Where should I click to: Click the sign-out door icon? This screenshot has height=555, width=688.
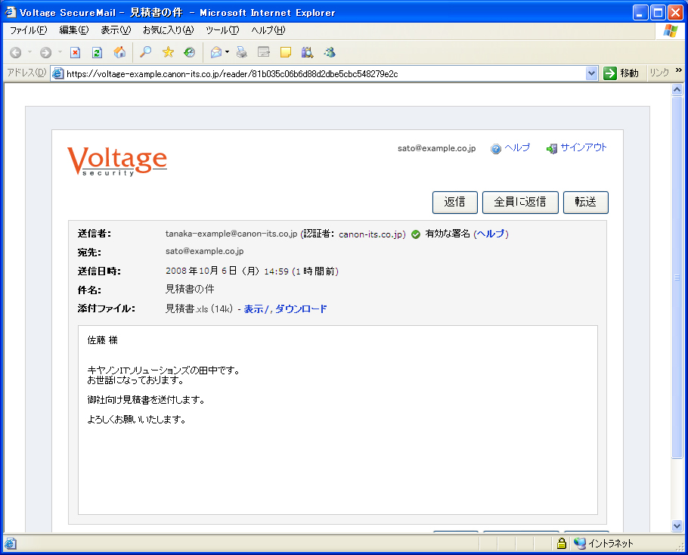pos(552,149)
